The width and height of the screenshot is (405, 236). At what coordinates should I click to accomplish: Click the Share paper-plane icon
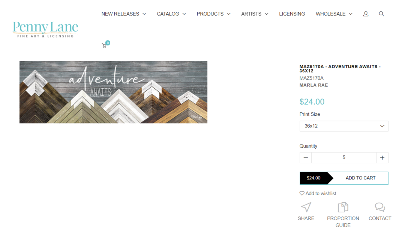point(306,207)
